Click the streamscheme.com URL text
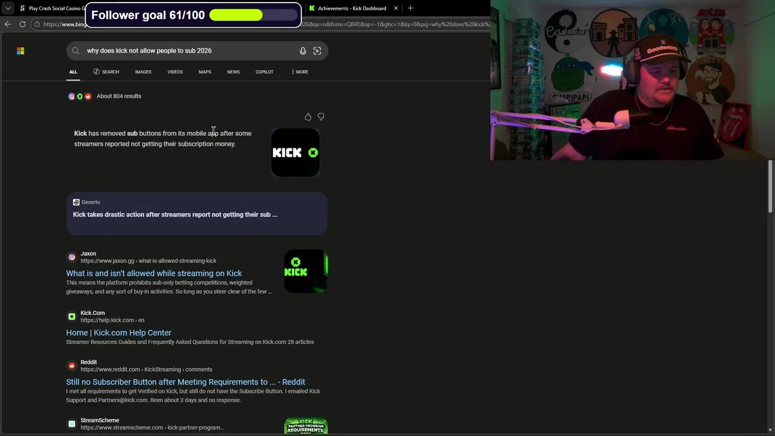Image resolution: width=775 pixels, height=436 pixels. tap(153, 428)
